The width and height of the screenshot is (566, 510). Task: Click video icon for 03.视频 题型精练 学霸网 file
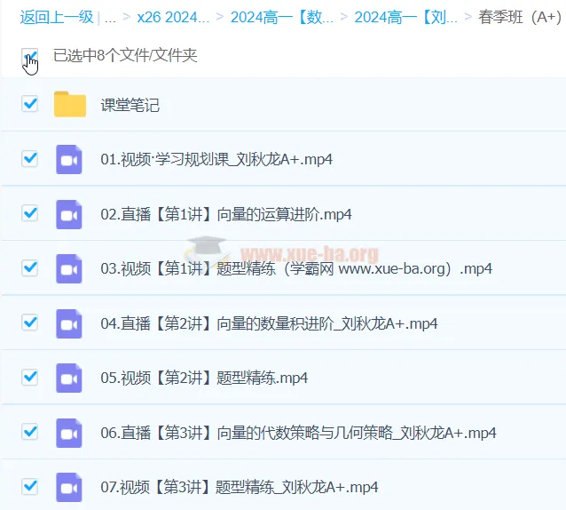coord(69,268)
